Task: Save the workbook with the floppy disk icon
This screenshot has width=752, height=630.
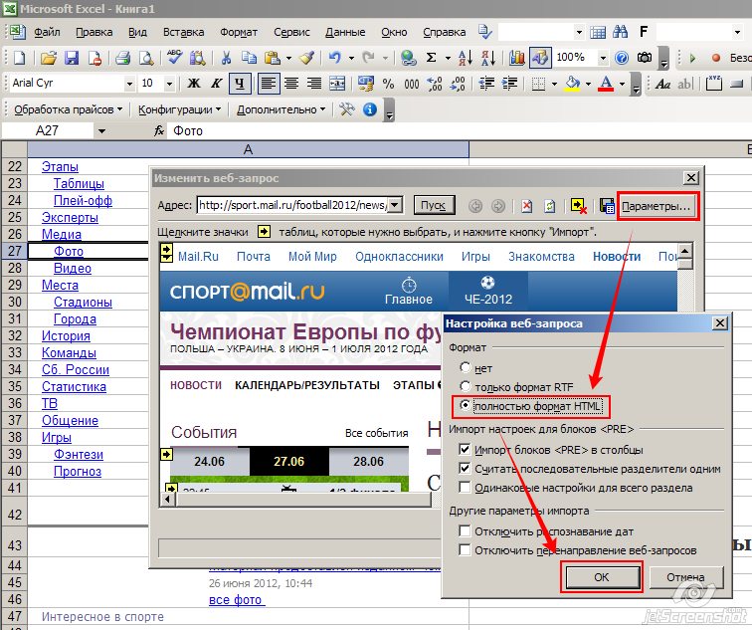Action: (x=72, y=58)
